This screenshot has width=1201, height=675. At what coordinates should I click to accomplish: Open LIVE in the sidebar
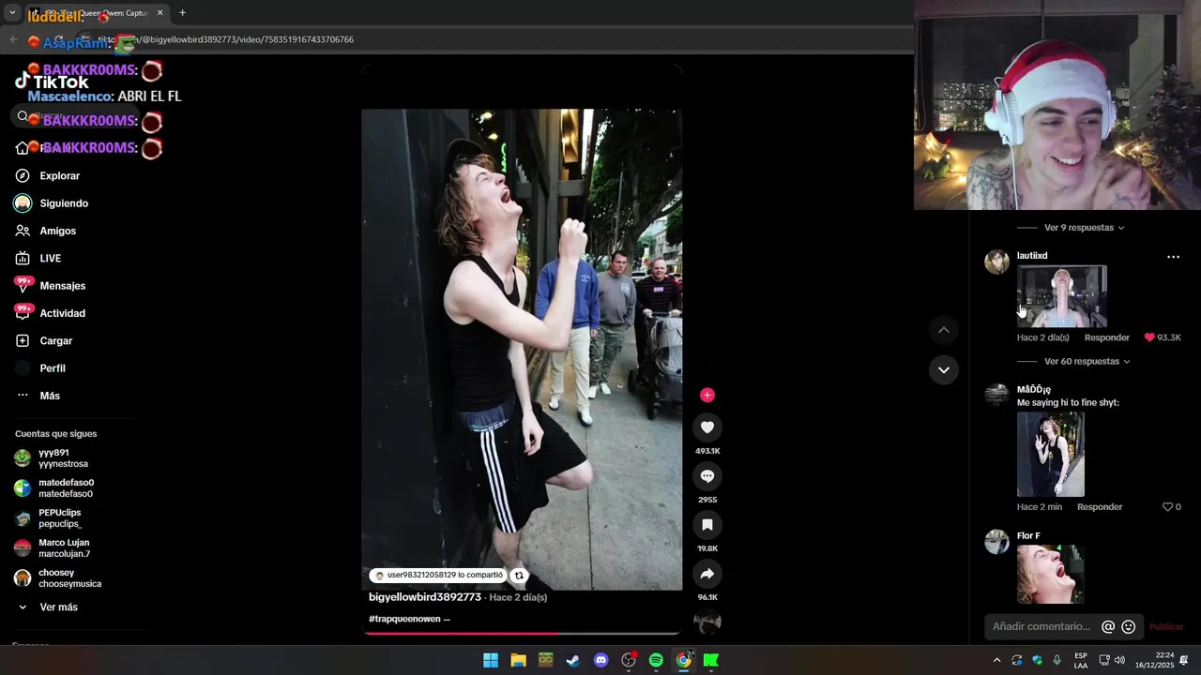click(51, 259)
